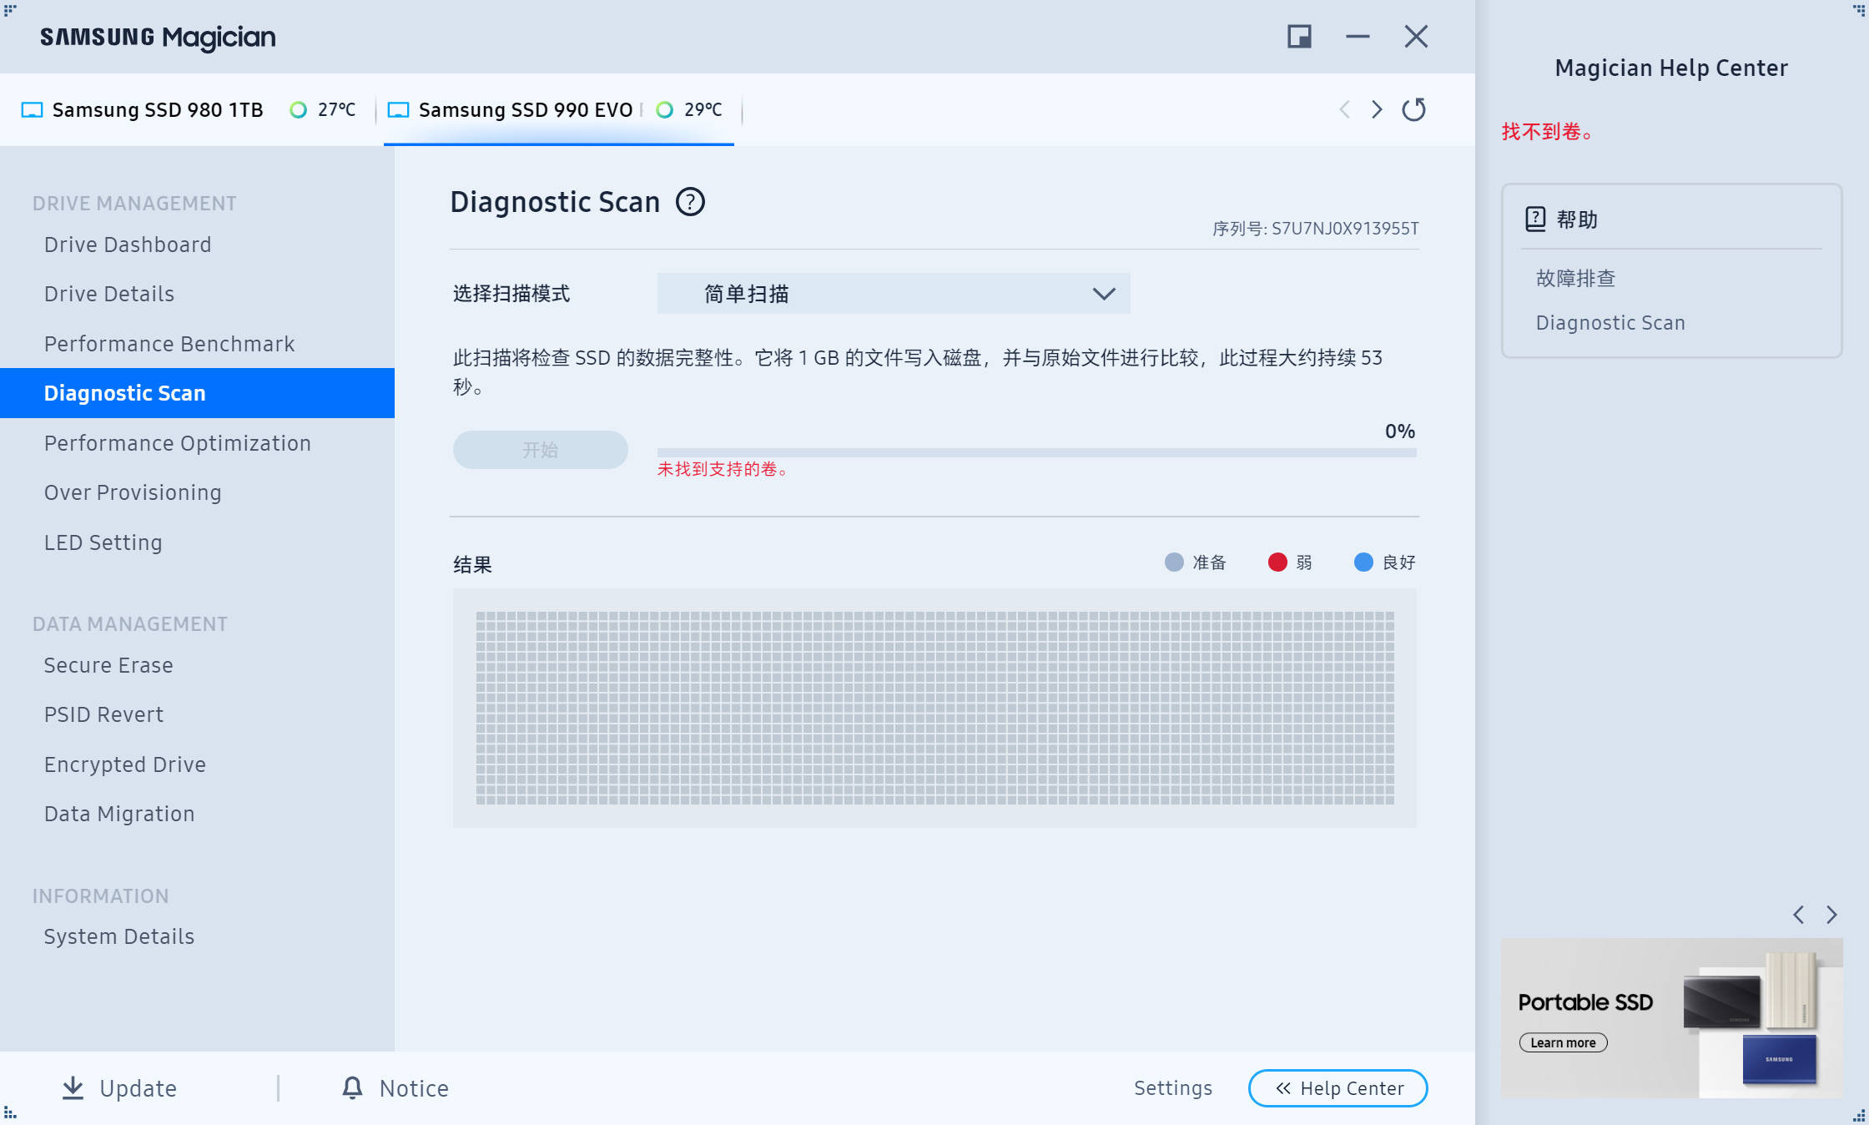
Task: Select the Samsung SSD 990 EVO tab
Action: pyautogui.click(x=526, y=110)
